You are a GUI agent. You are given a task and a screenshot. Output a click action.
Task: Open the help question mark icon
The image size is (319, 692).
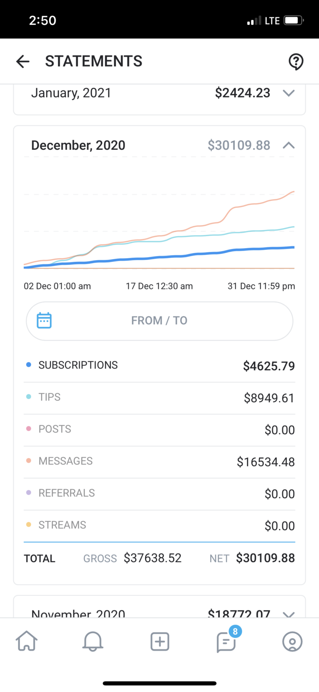click(x=296, y=62)
